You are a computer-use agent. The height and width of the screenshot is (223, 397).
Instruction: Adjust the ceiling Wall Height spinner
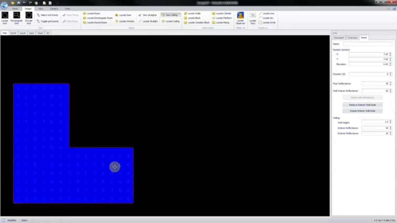click(x=390, y=122)
